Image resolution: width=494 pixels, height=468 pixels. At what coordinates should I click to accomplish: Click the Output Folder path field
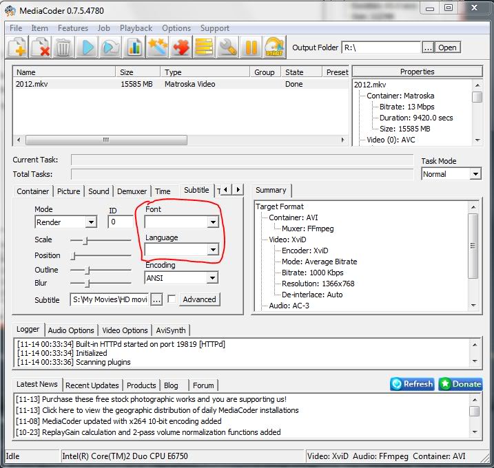click(x=380, y=47)
